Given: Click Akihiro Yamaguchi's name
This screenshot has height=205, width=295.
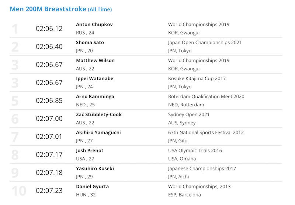Looking at the screenshot, I should pyautogui.click(x=98, y=133).
